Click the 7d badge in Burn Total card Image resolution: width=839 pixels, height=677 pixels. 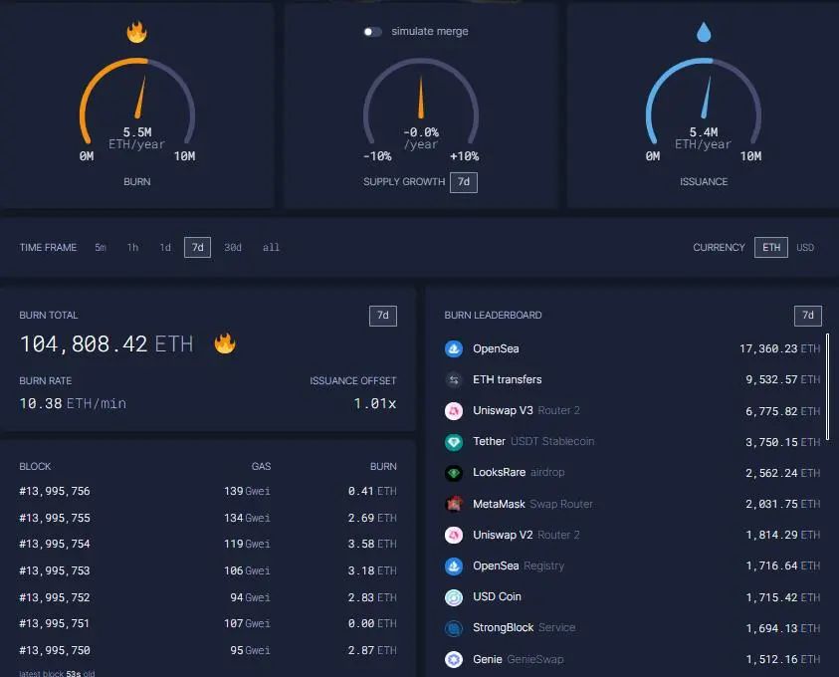coord(383,316)
